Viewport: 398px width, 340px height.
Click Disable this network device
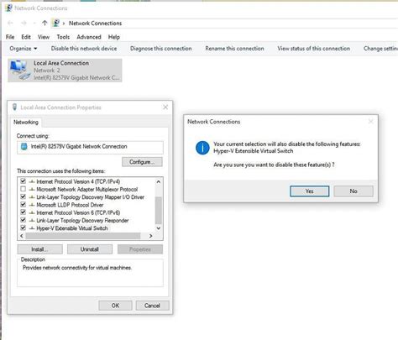(x=84, y=49)
